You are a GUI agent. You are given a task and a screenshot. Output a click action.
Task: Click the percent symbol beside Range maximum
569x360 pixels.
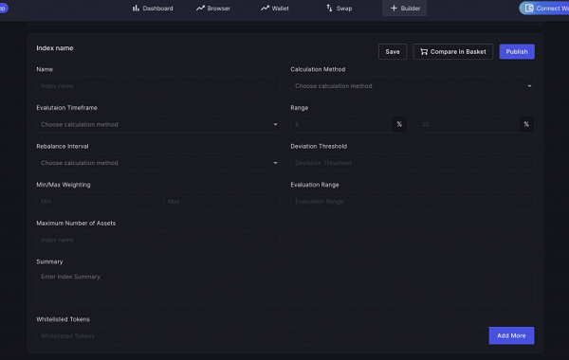pyautogui.click(x=526, y=124)
